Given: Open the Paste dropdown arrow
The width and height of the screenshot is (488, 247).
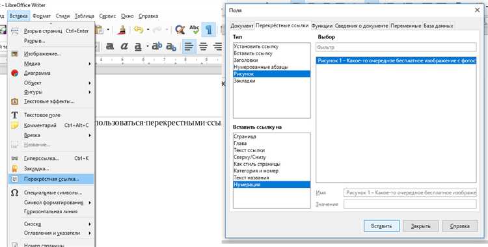Looking at the screenshot, I should tap(108, 30).
